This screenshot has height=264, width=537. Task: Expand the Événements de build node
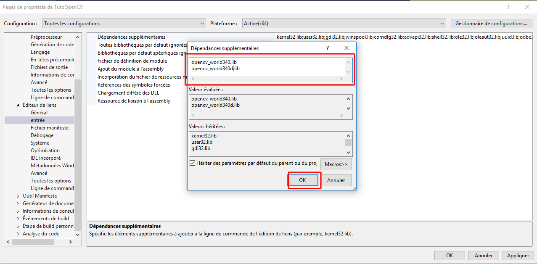[x=18, y=219]
